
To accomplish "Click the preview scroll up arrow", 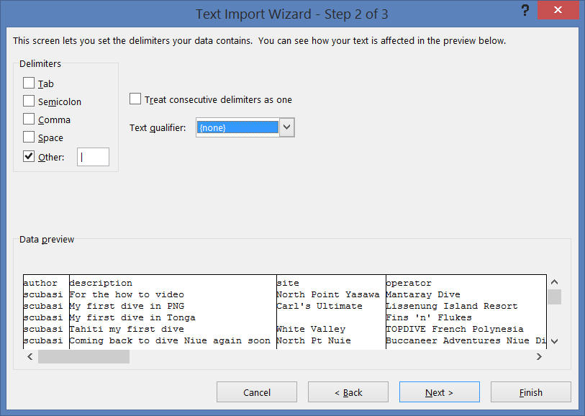I will coord(554,282).
